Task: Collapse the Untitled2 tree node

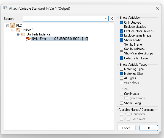Action: (x=13, y=30)
